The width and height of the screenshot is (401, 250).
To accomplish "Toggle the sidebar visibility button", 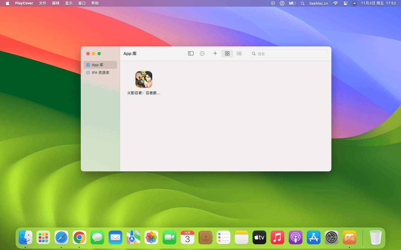I will (191, 53).
